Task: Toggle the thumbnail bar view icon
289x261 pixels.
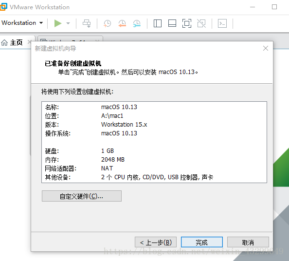Action: [172, 23]
